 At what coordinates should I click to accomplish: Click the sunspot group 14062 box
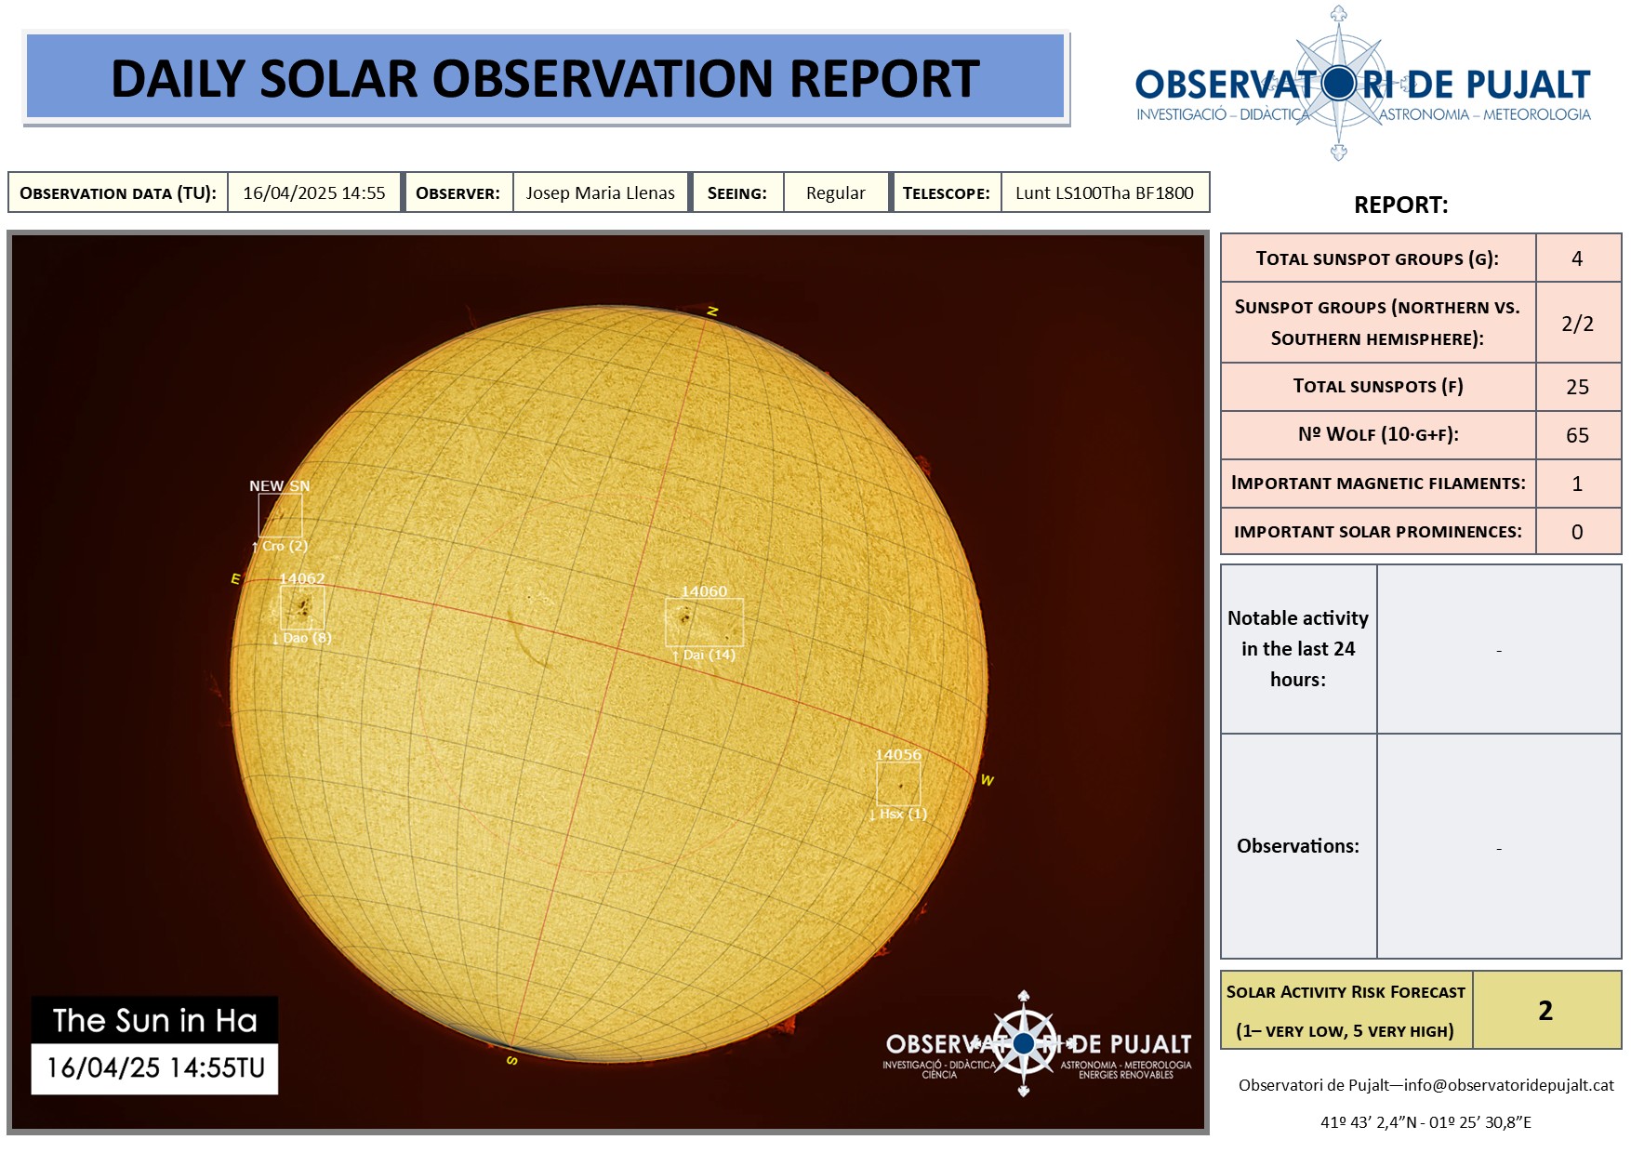click(x=302, y=608)
